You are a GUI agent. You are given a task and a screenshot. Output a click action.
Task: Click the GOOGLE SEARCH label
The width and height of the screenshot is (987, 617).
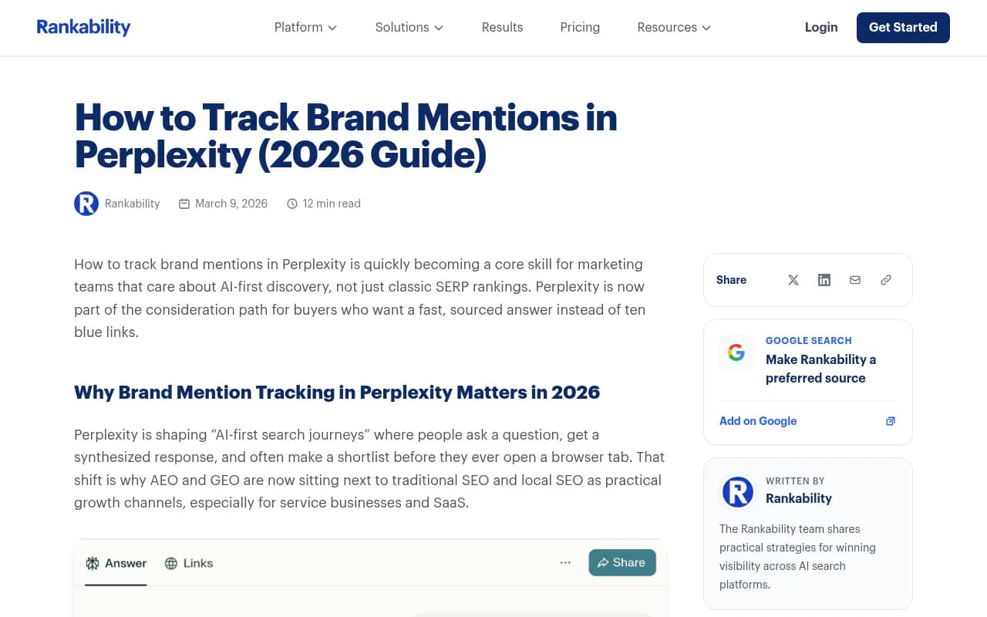pos(809,340)
